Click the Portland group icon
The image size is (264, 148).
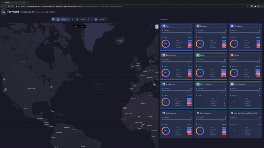tap(197, 26)
